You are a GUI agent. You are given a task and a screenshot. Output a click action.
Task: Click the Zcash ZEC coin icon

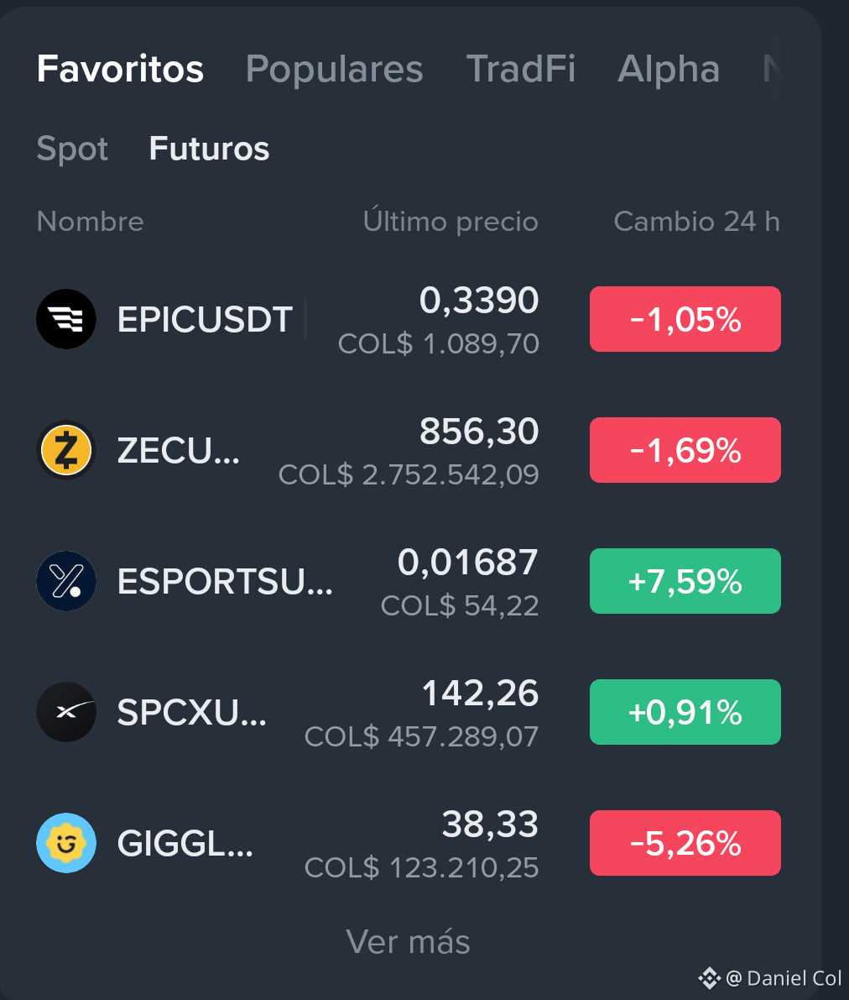[66, 450]
